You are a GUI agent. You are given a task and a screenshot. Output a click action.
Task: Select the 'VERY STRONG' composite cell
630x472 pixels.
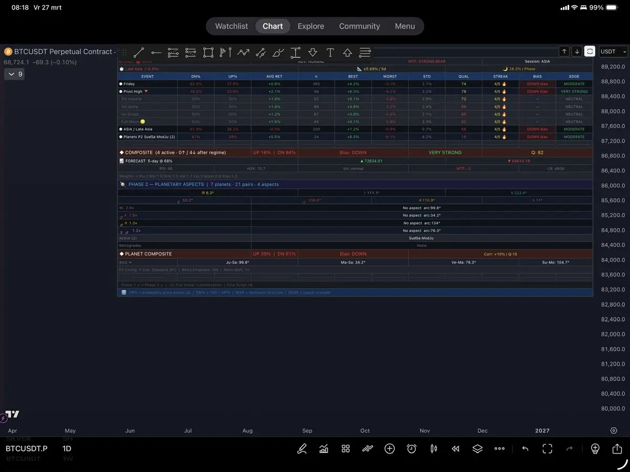(445, 153)
